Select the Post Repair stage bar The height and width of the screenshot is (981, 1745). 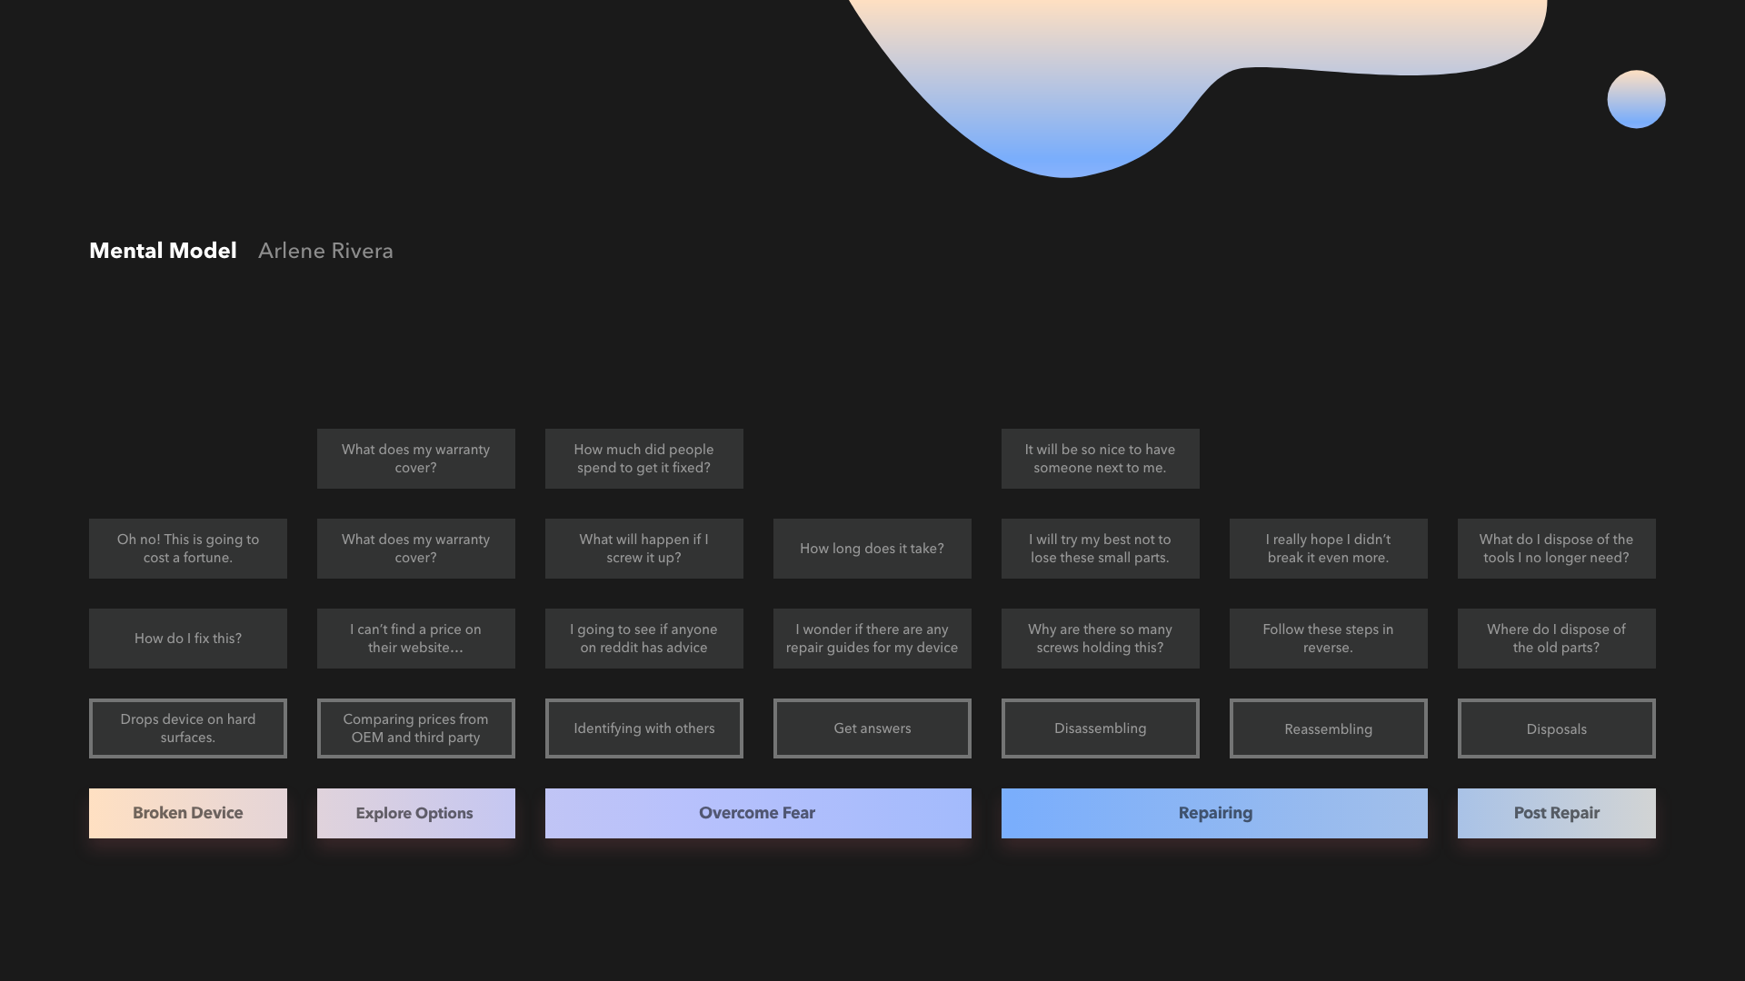click(1556, 813)
